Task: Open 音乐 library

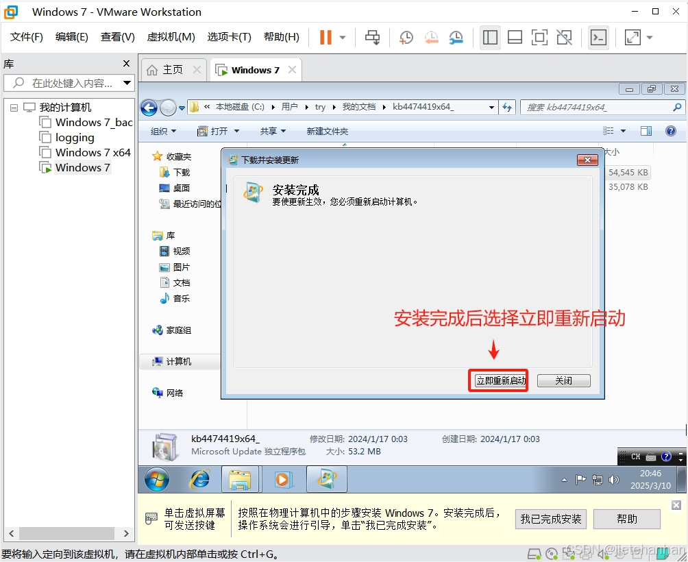Action: (x=175, y=298)
